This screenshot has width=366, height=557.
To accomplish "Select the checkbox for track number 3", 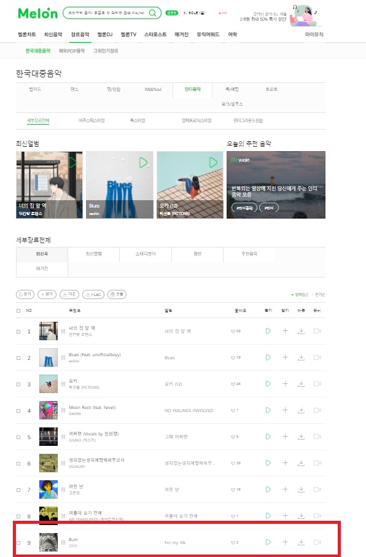I will click(18, 384).
